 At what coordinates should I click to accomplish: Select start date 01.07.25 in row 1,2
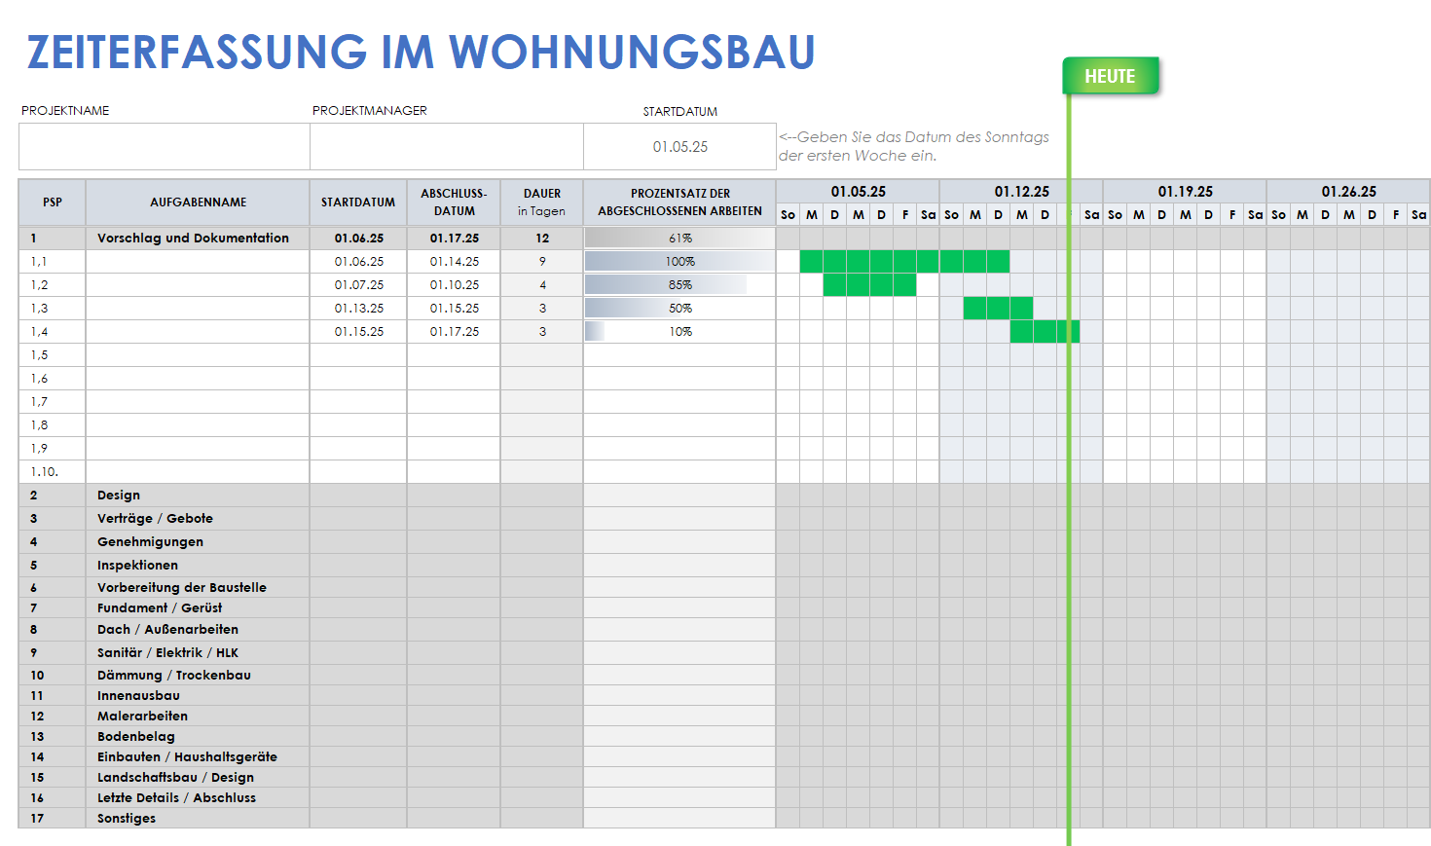pos(358,285)
